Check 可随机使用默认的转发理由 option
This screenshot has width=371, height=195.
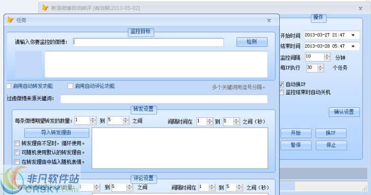click(17, 152)
